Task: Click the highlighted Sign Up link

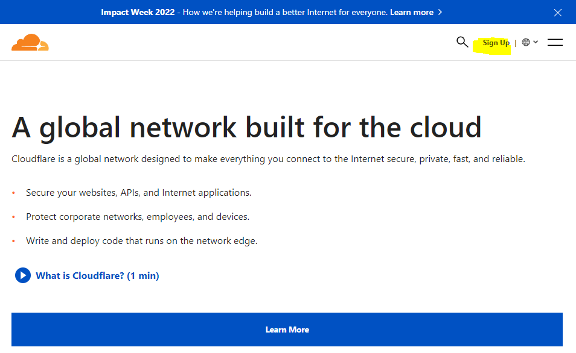Action: (x=496, y=43)
